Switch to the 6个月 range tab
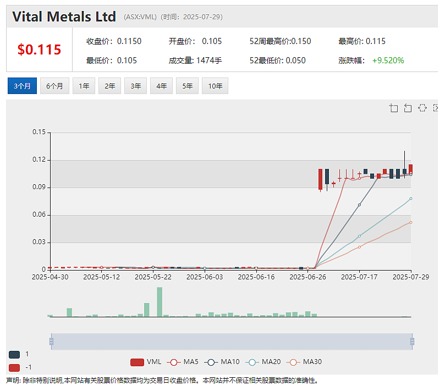The image size is (445, 391). pos(54,86)
